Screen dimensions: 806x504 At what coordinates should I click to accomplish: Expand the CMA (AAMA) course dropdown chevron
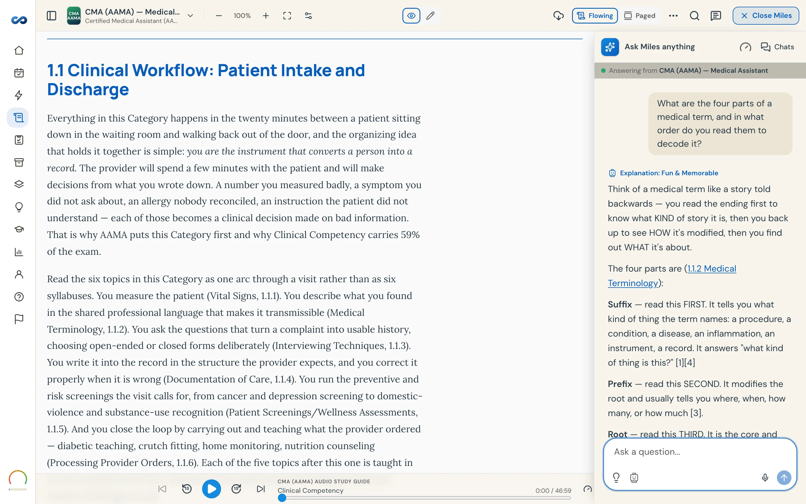click(190, 16)
